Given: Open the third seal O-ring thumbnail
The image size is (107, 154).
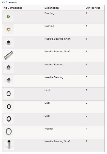Looking at the screenshot, I should [9, 119].
